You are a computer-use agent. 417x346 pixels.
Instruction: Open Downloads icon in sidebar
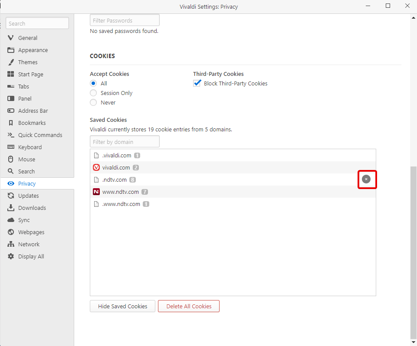[x=11, y=208]
